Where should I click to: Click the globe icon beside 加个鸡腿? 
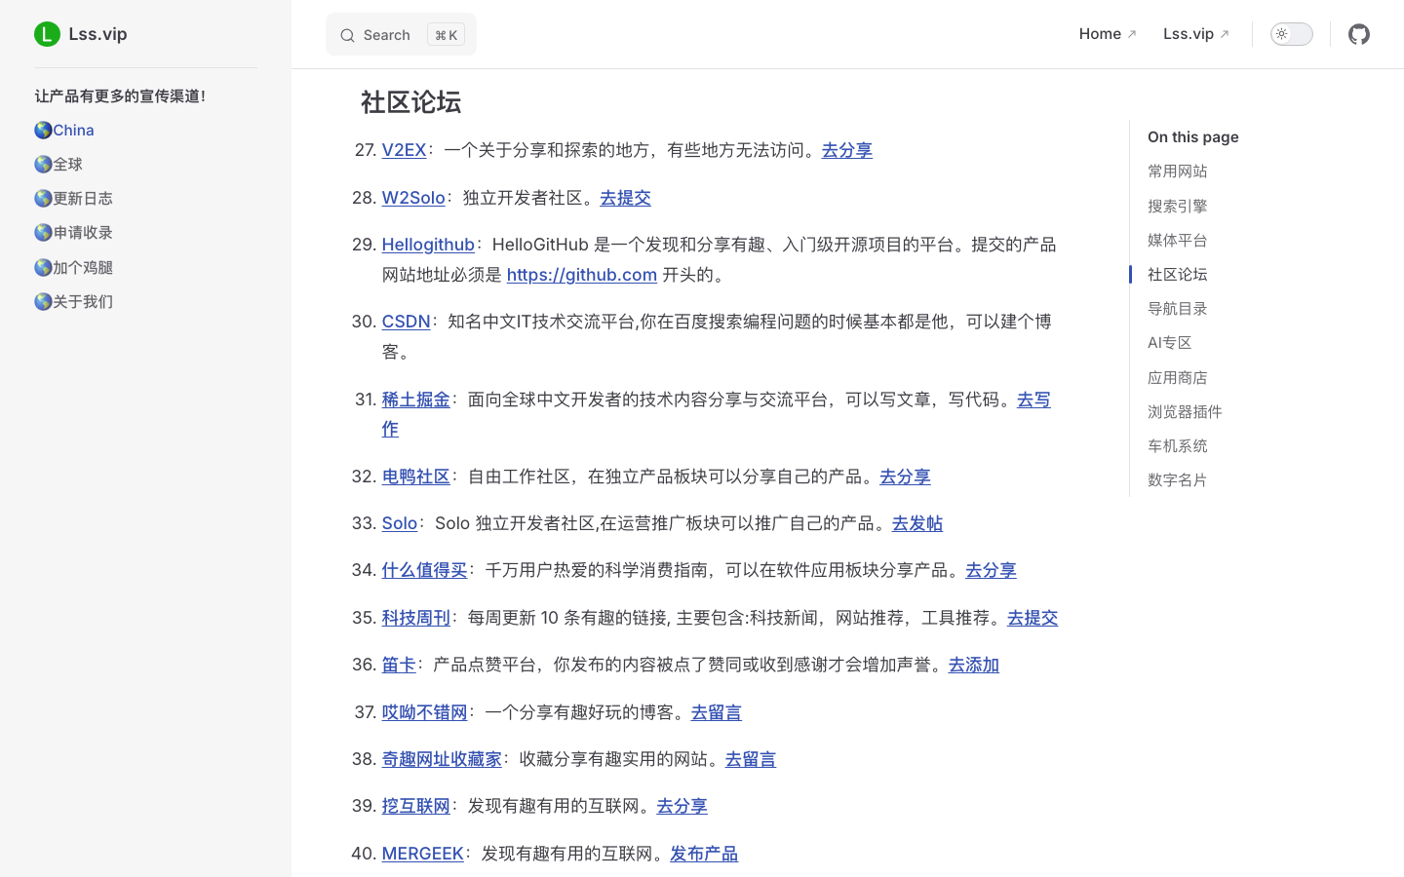[42, 266]
